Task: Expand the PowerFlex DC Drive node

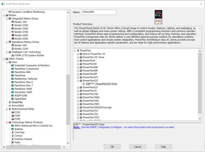Action: click(x=78, y=57)
